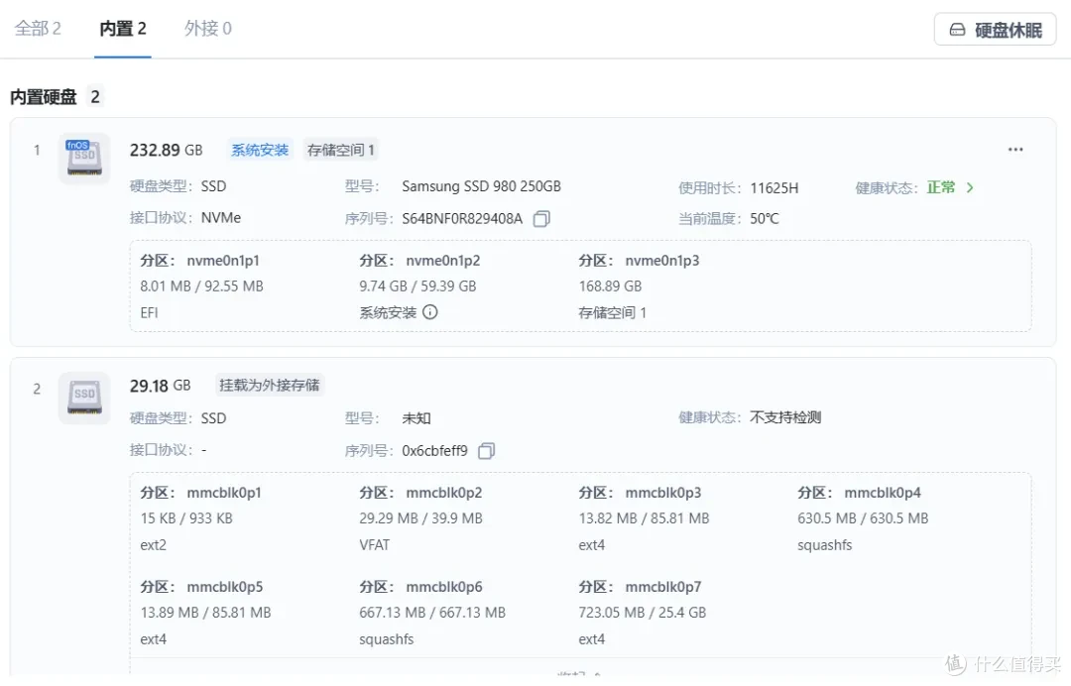The image size is (1071, 686).
Task: Click the 667.13 MB / 667.13 MB usage
Action: [x=432, y=613]
